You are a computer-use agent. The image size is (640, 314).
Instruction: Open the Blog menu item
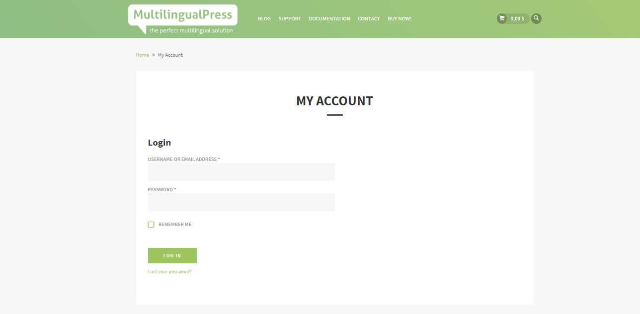coord(264,19)
